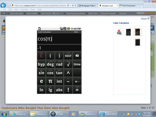Click the browser Back arrow button

(x=3, y=5)
